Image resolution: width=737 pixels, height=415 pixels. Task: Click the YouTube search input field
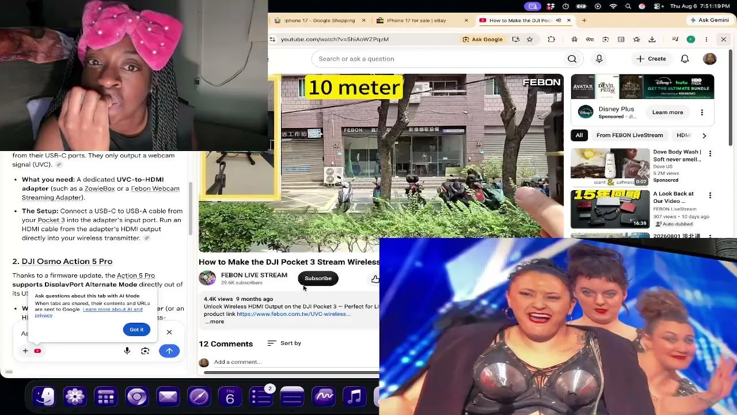pyautogui.click(x=438, y=59)
